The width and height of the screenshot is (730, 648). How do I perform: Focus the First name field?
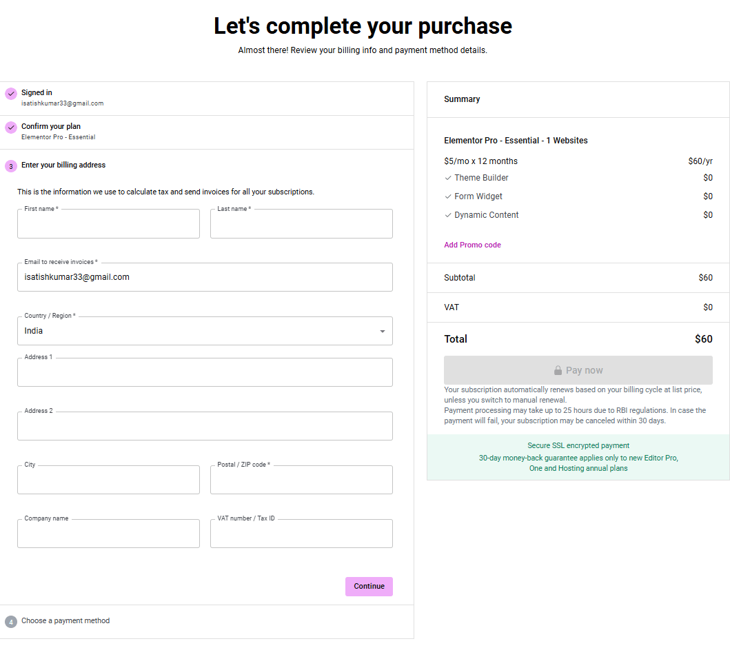108,223
